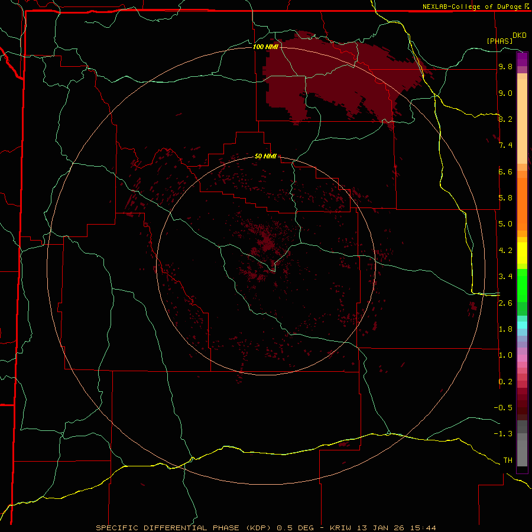Click the 100 NMI range ring label
This screenshot has width=532, height=532.
pyautogui.click(x=265, y=47)
